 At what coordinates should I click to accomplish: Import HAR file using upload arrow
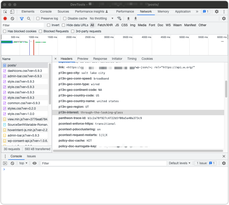tap(128, 18)
